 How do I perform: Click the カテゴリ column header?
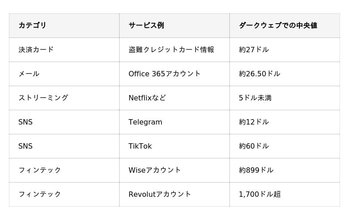64,25
